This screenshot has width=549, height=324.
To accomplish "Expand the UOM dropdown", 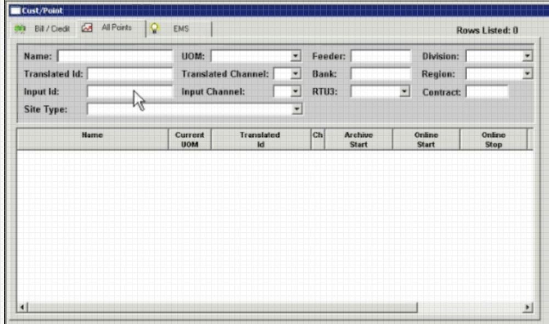I will tap(295, 56).
